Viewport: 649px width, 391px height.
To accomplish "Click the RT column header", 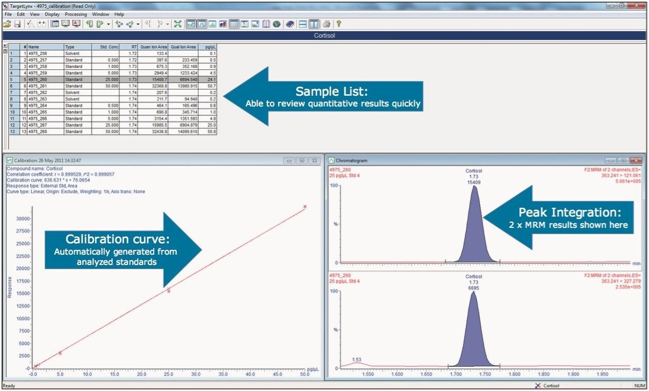I will coord(129,47).
